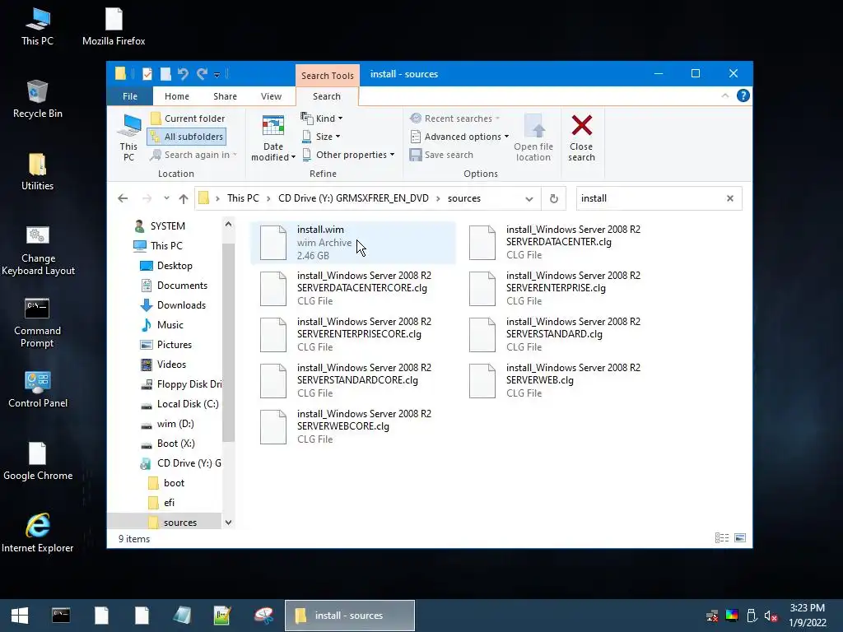Click Redo in quick access toolbar

(x=202, y=74)
